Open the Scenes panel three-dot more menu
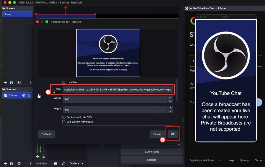 pos(31,82)
